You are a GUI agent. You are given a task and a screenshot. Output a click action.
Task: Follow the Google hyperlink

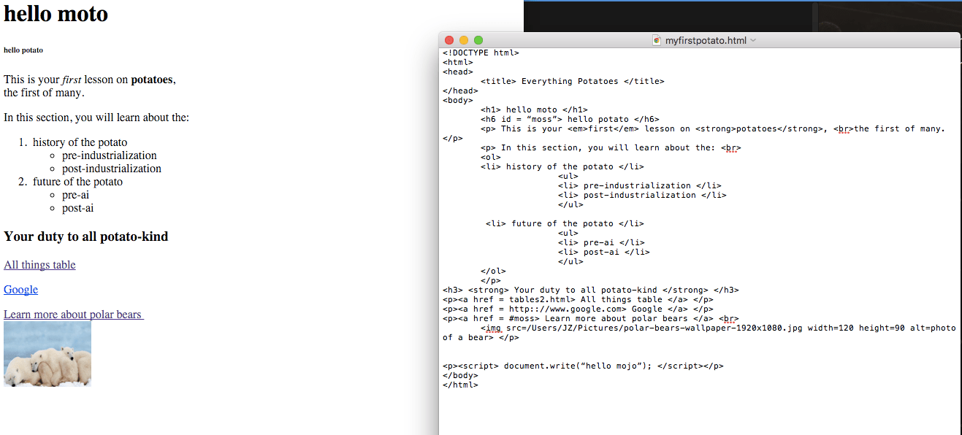pos(20,290)
